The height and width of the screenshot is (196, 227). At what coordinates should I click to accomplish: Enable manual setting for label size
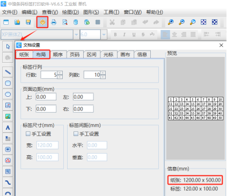tap(28, 134)
